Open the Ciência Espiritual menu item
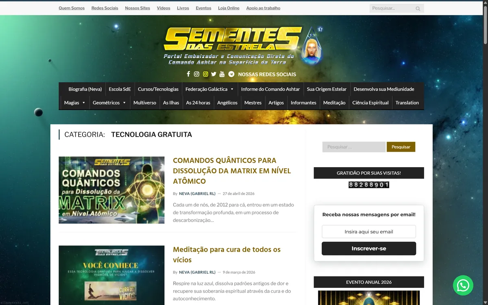This screenshot has width=488, height=305. pyautogui.click(x=370, y=103)
